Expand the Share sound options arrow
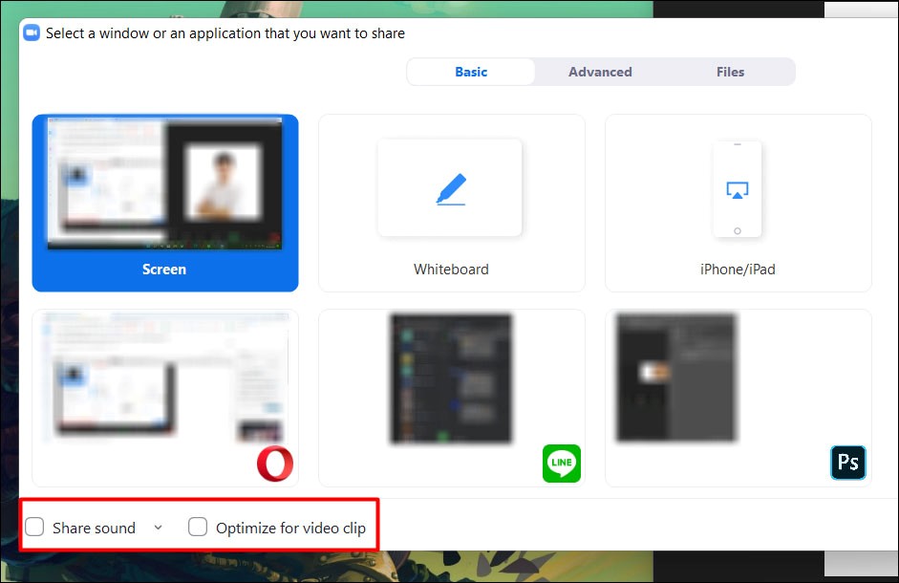The width and height of the screenshot is (899, 583). 158,528
